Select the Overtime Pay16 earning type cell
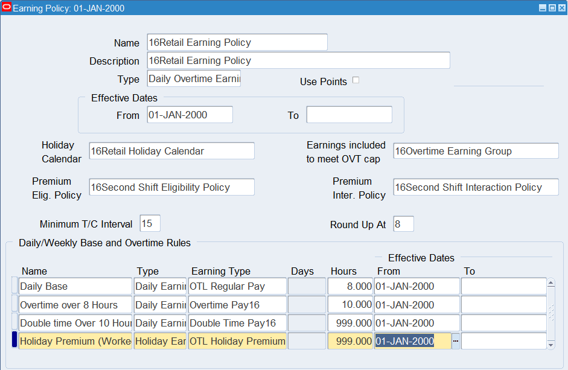Viewport: 568px width, 370px height. [x=237, y=305]
